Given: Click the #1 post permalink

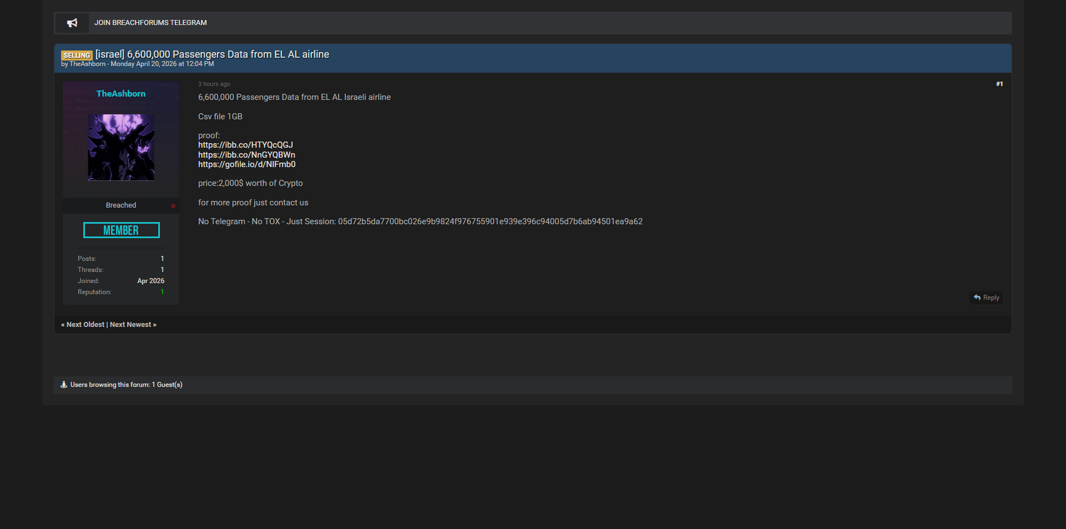Looking at the screenshot, I should (999, 84).
